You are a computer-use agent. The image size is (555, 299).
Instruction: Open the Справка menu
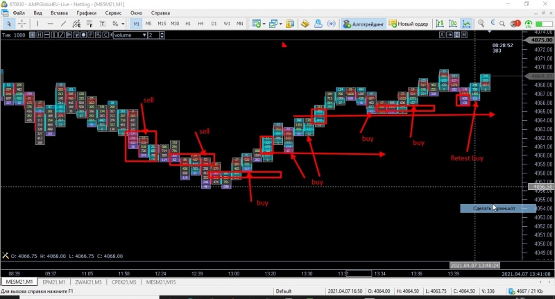coord(160,12)
